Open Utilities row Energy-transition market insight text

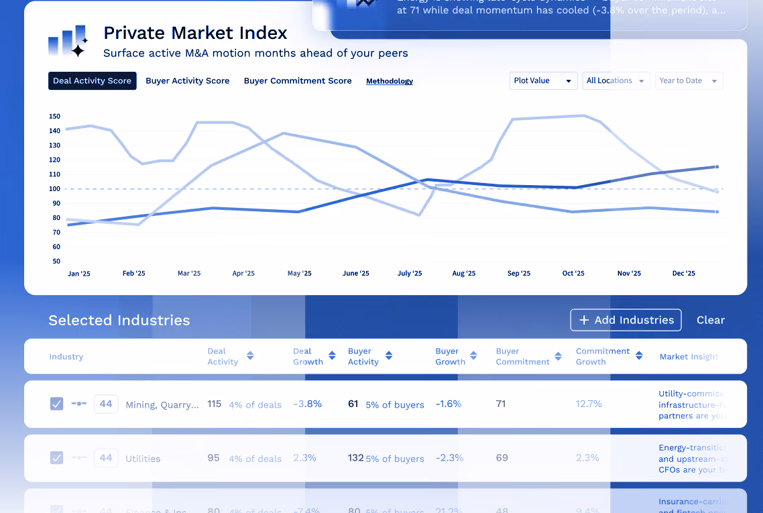(x=692, y=459)
